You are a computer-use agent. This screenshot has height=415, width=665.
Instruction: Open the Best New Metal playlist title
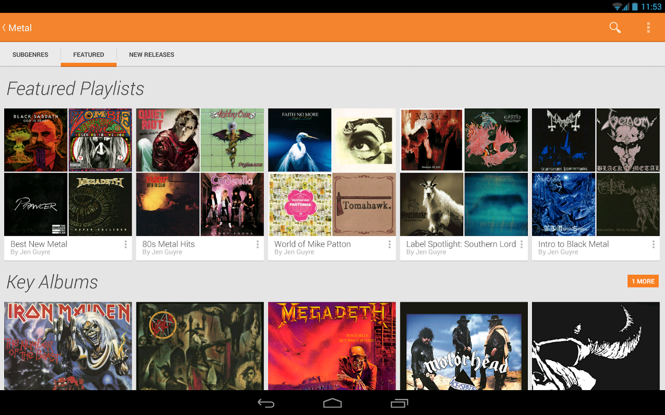click(x=39, y=244)
